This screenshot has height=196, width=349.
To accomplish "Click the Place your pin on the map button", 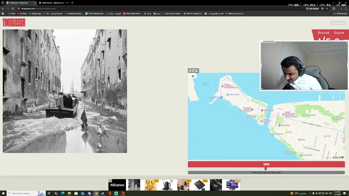I will (266, 173).
